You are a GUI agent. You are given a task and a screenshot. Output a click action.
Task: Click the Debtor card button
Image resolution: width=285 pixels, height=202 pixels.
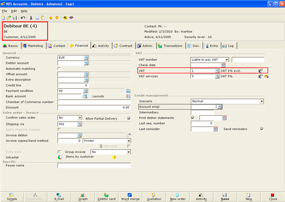(x=107, y=197)
